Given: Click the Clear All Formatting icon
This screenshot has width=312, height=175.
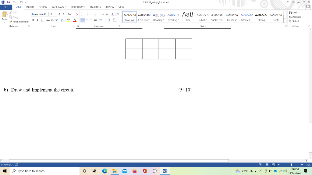Looking at the screenshot, I should click(76, 14).
